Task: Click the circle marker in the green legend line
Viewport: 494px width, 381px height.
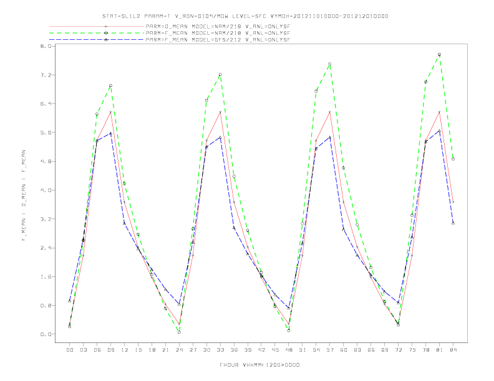Action: pyautogui.click(x=106, y=33)
